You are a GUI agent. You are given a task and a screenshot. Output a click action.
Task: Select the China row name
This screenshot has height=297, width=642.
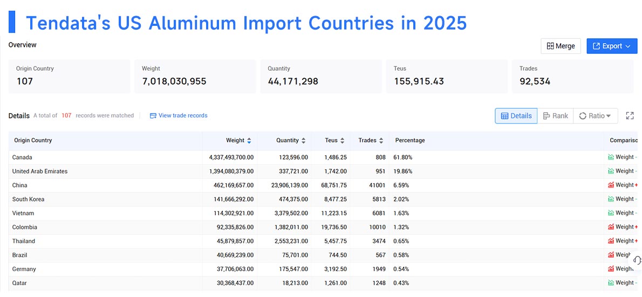(19, 185)
